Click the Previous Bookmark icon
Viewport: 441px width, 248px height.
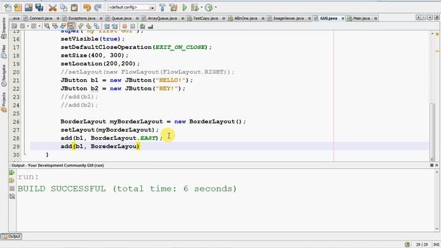point(81,26)
